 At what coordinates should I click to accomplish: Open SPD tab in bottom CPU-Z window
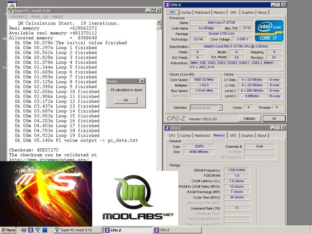pos(233,136)
